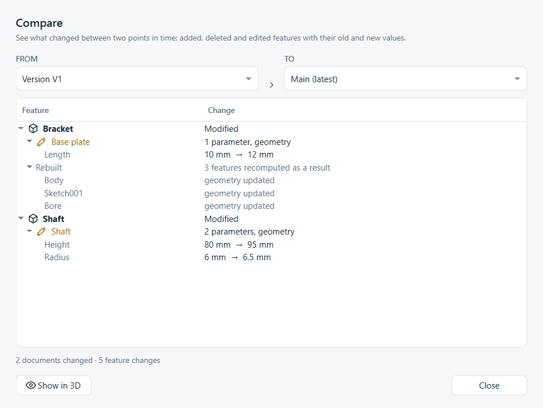
Task: Click 'geometry updated' in the Sketch001 row
Action: pyautogui.click(x=239, y=193)
